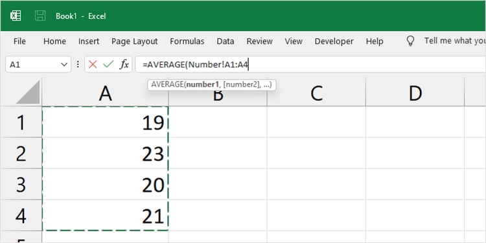This screenshot has width=486, height=243.
Task: Select column A header
Action: [x=105, y=92]
